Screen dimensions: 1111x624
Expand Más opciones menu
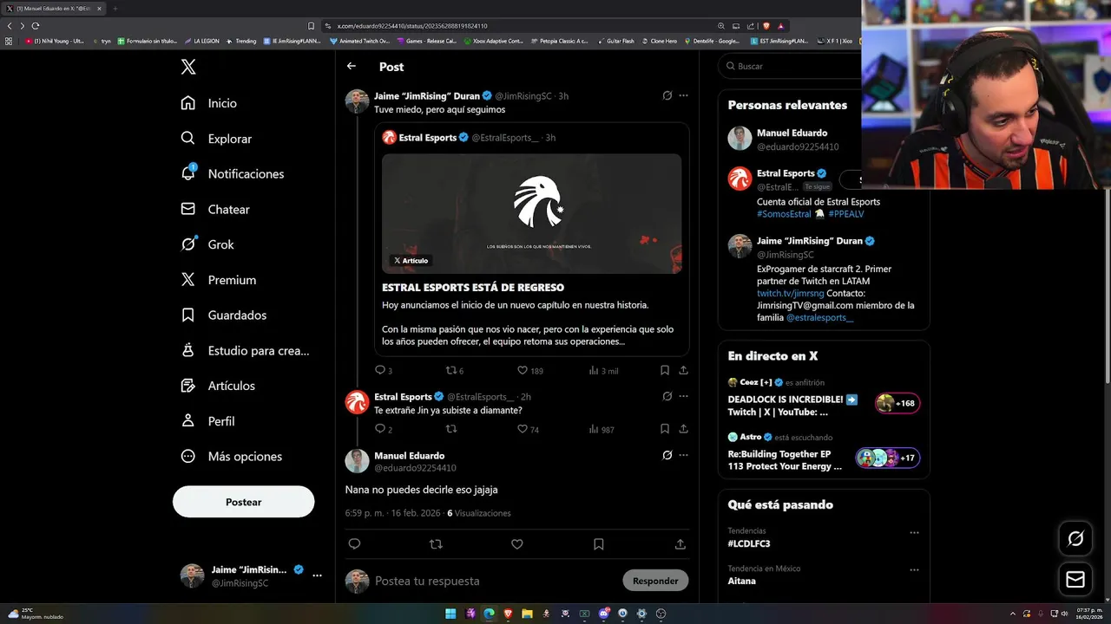pyautogui.click(x=232, y=457)
